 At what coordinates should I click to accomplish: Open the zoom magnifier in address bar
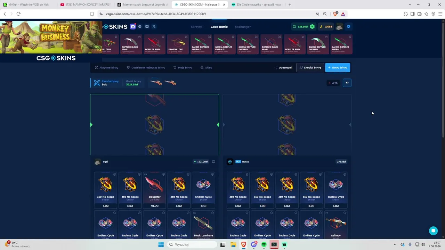[325, 14]
